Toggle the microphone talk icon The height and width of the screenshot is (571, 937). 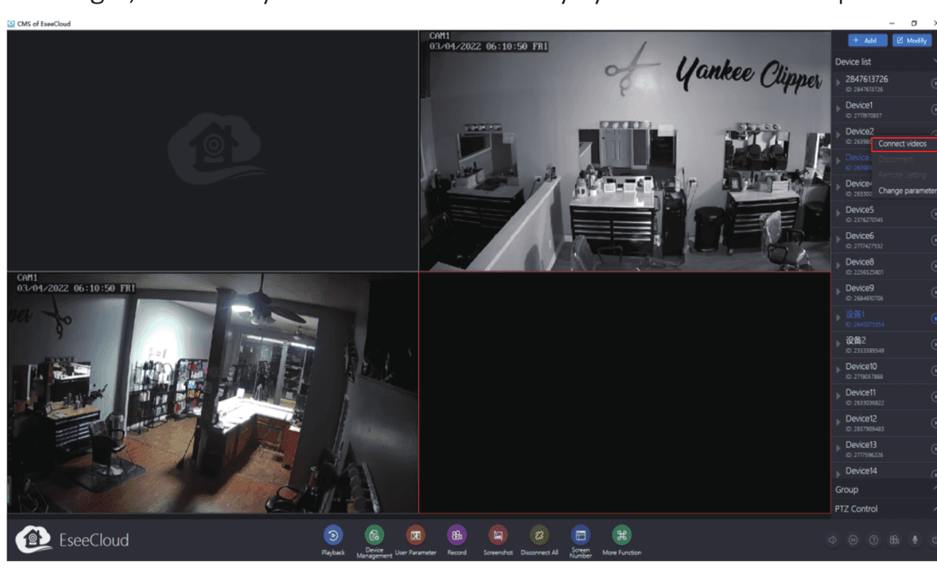pos(914,540)
